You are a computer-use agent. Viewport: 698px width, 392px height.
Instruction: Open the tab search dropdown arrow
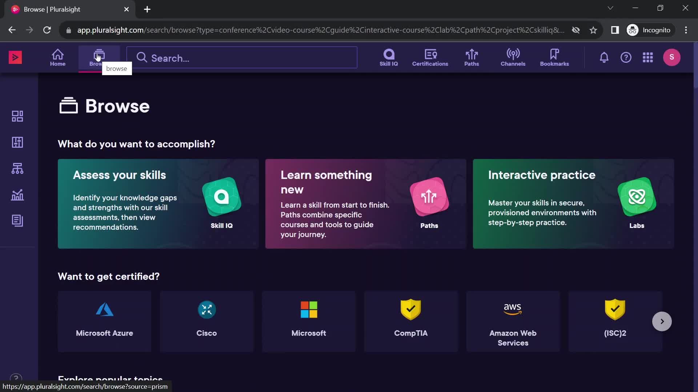(610, 8)
